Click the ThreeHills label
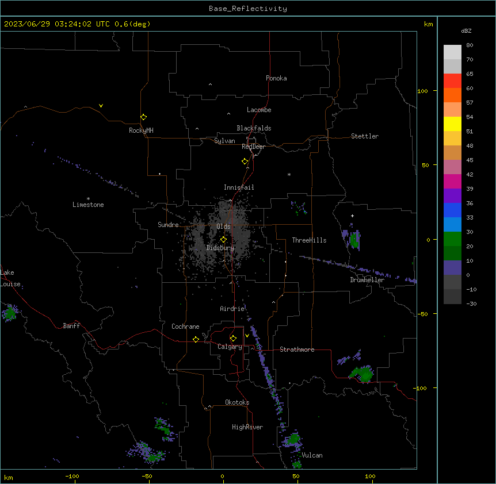 point(309,240)
